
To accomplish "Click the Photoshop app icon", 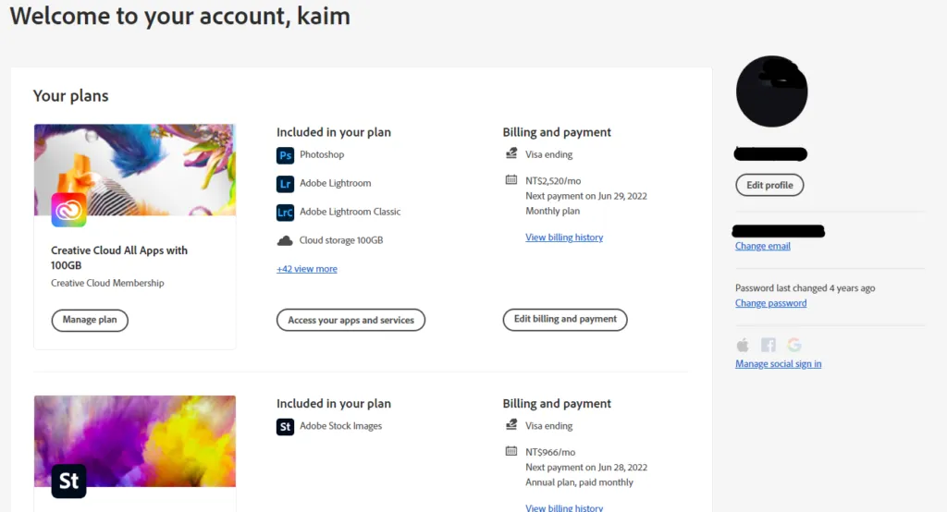I will 285,155.
